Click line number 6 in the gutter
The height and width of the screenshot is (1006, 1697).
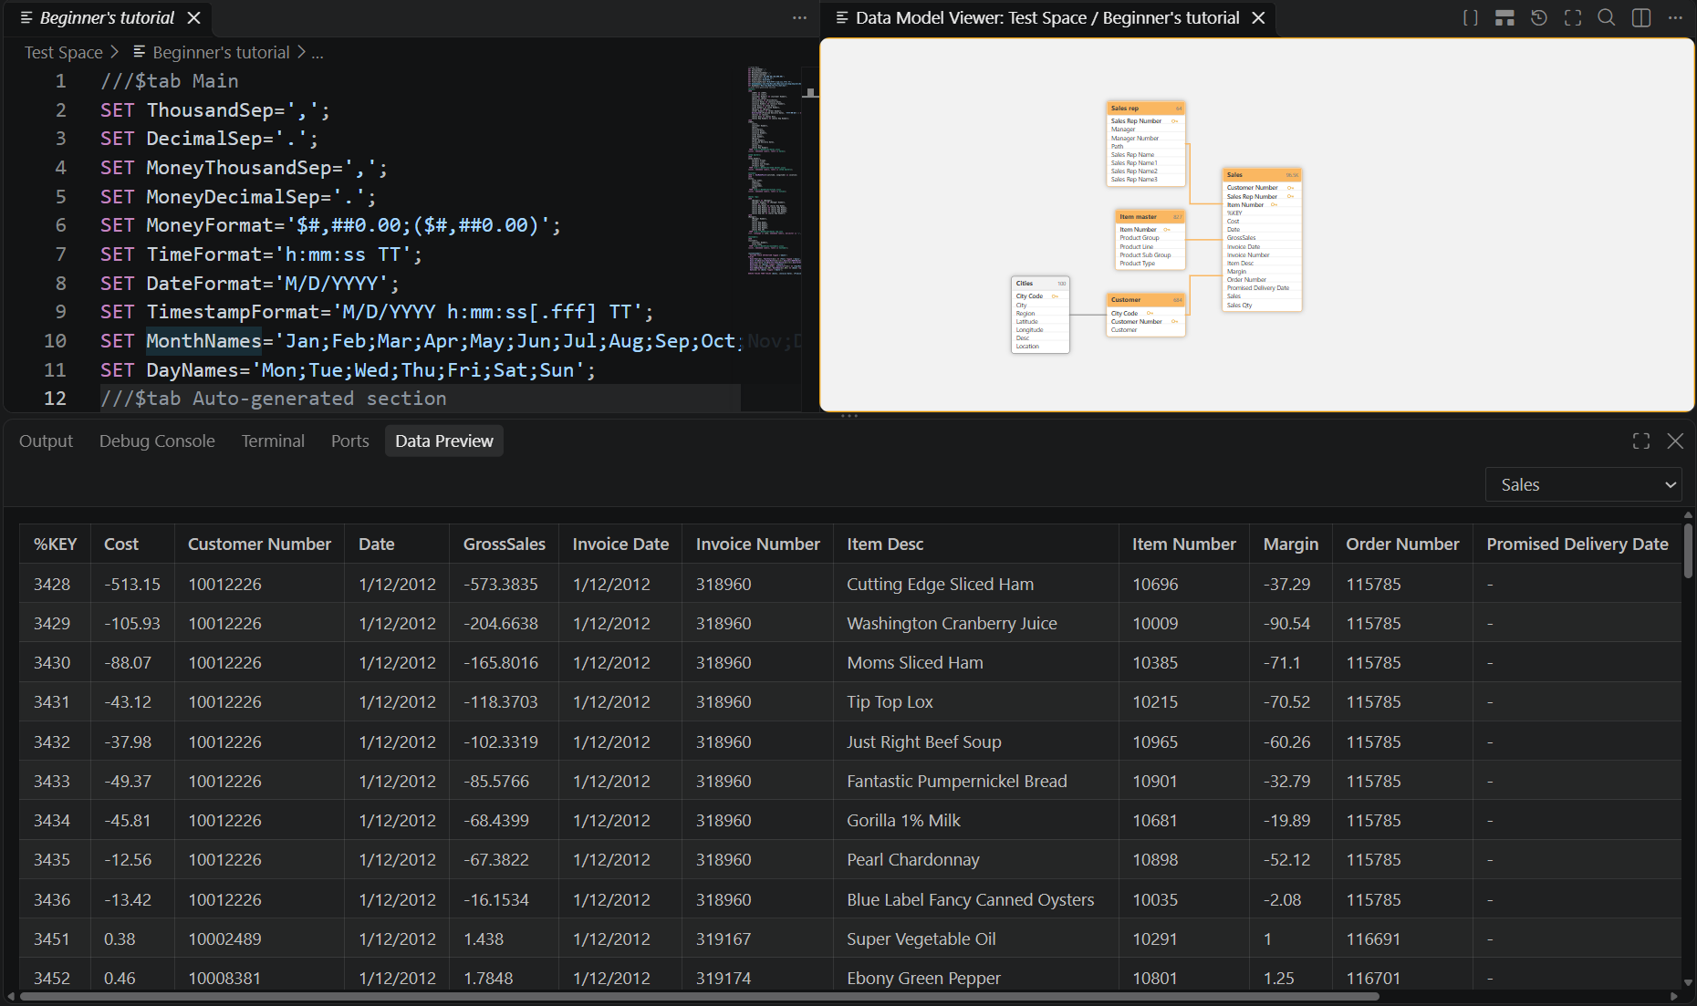tap(60, 225)
